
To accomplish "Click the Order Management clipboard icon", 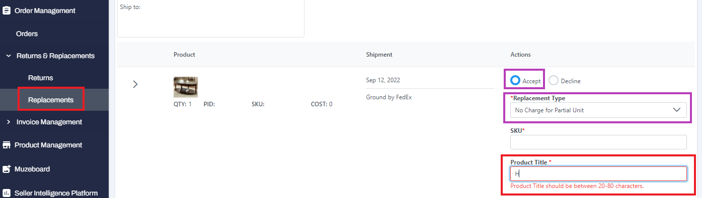I will pyautogui.click(x=7, y=10).
